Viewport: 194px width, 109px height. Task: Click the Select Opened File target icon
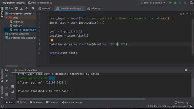(16, 8)
